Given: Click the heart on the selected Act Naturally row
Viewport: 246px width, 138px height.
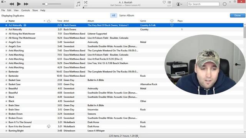Looking at the screenshot, I should click(172, 25).
